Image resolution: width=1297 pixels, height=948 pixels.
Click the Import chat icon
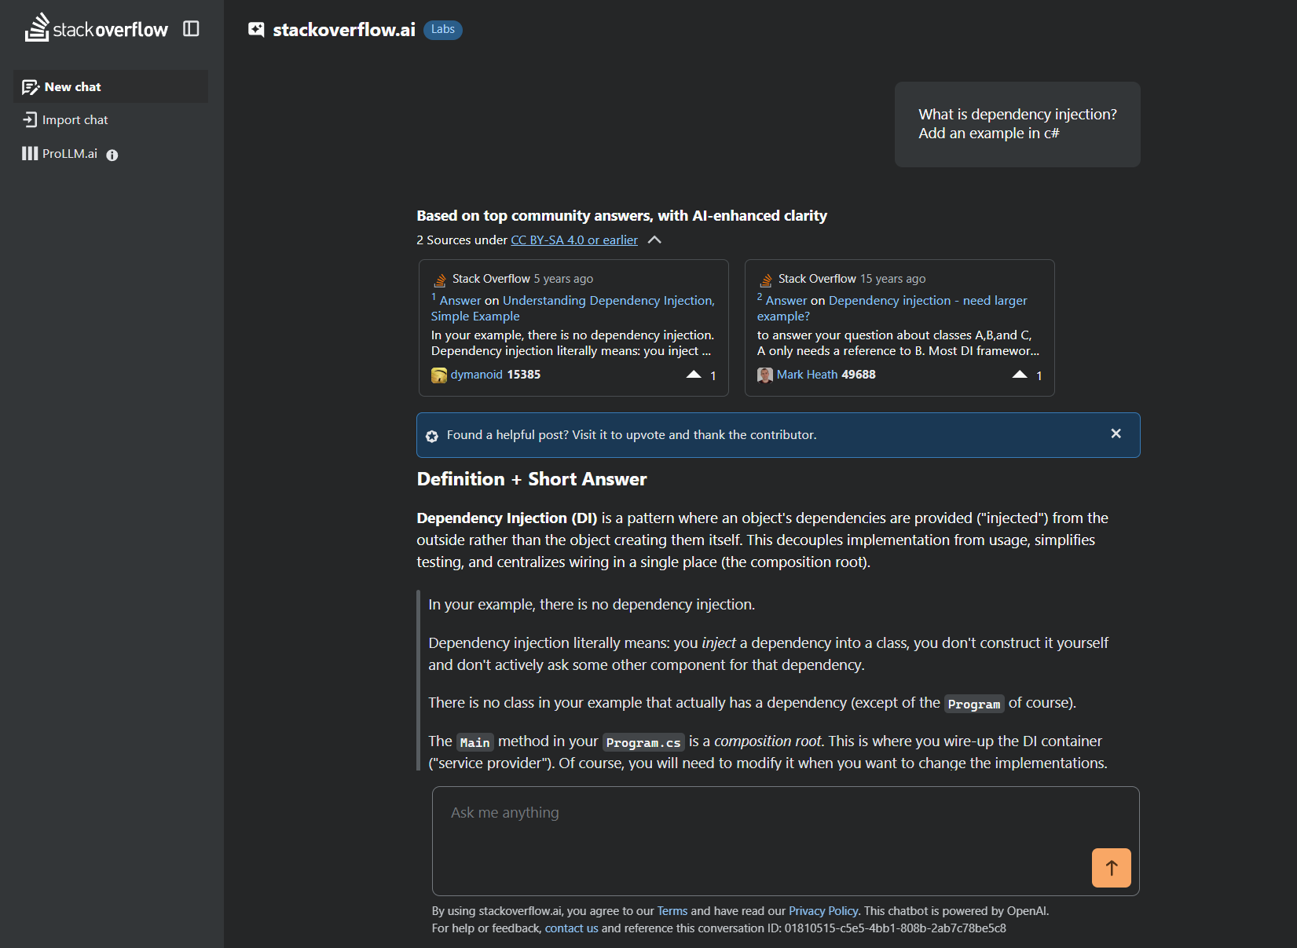(30, 119)
